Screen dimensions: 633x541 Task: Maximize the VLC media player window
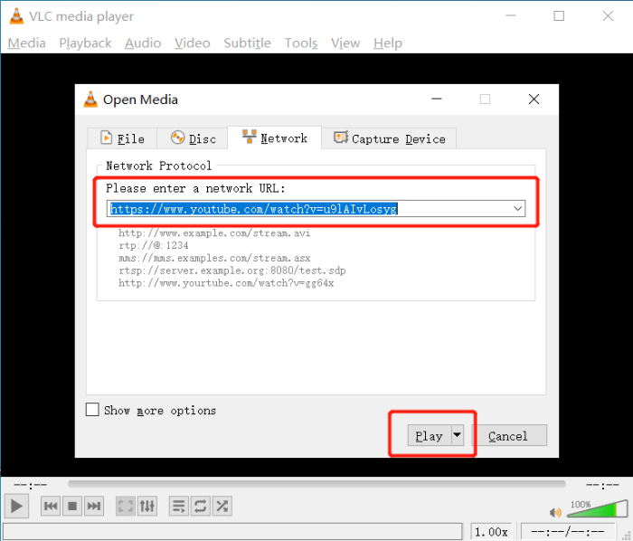point(559,16)
